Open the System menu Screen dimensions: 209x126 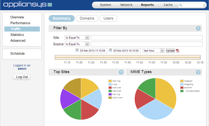(106, 5)
